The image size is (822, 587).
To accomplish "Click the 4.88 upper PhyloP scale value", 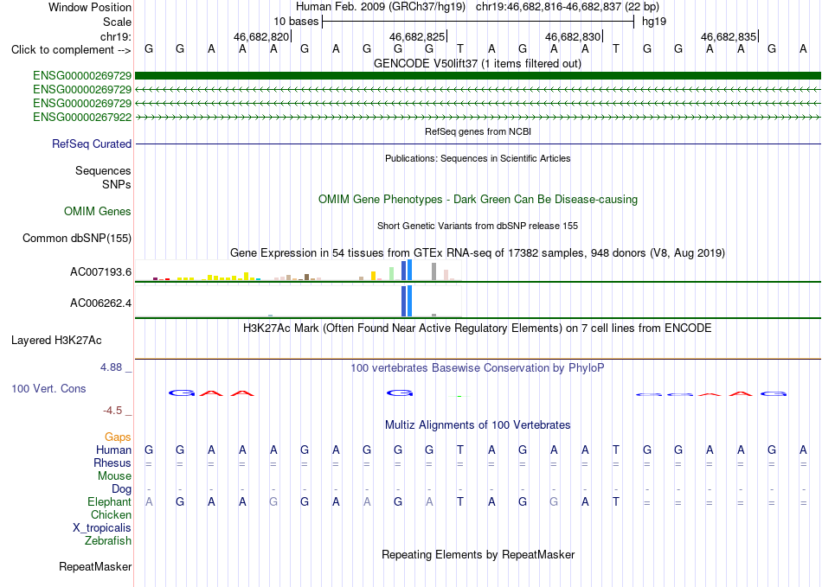I will tap(111, 367).
